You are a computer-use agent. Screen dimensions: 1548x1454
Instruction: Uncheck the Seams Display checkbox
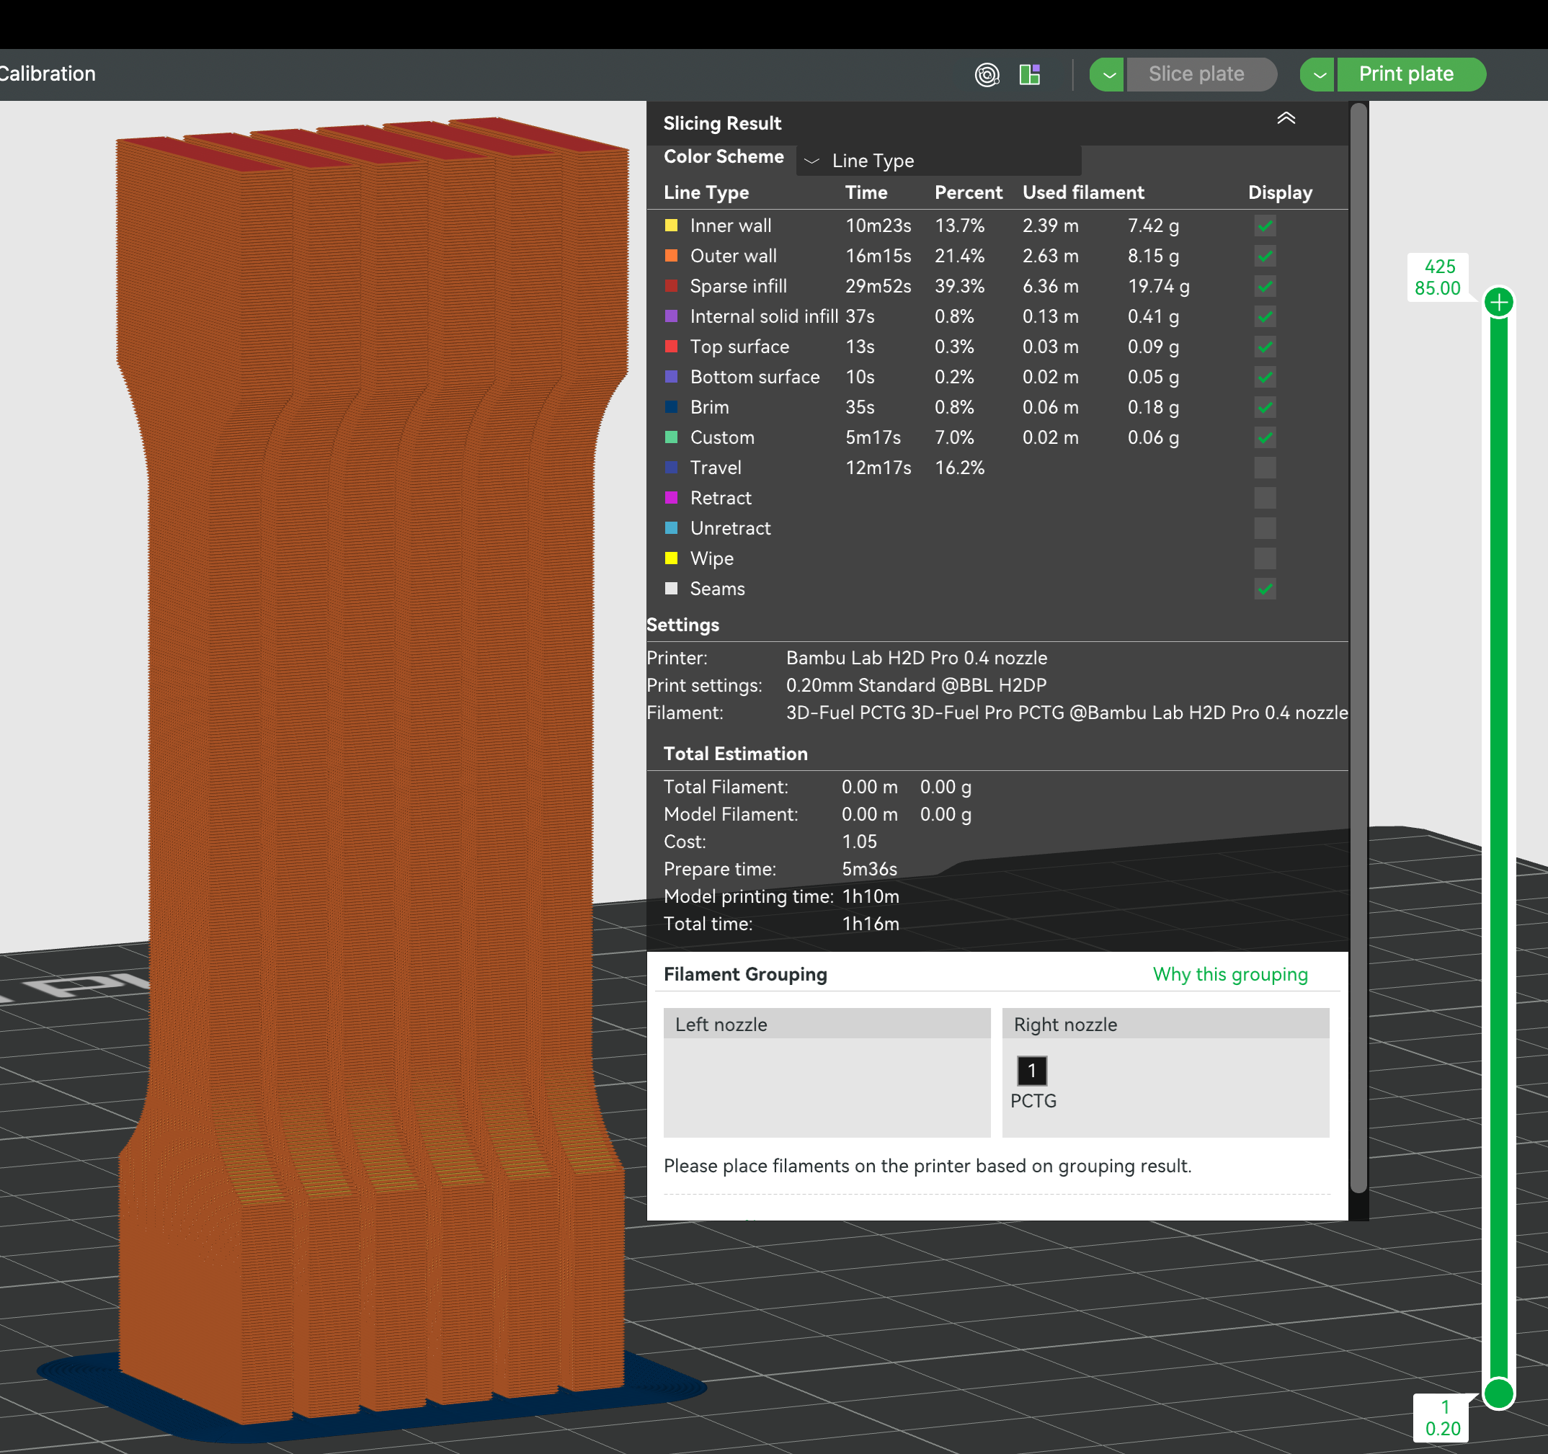click(1265, 589)
